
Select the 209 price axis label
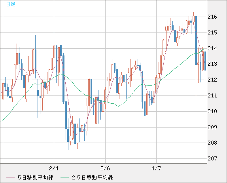point(212,127)
